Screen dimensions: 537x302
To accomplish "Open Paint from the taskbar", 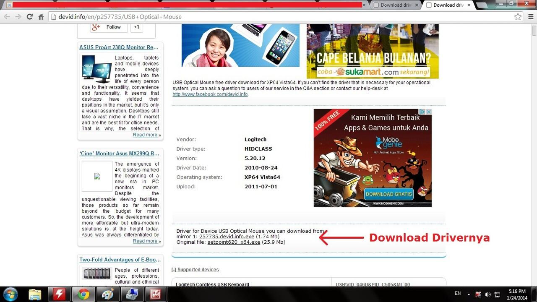I will click(107, 294).
